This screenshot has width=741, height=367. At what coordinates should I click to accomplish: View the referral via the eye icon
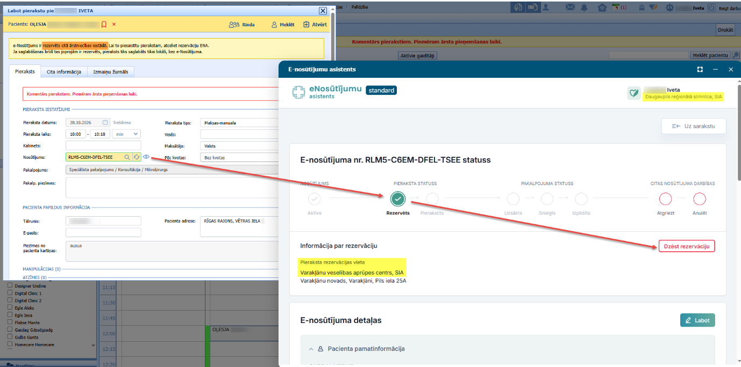point(146,157)
